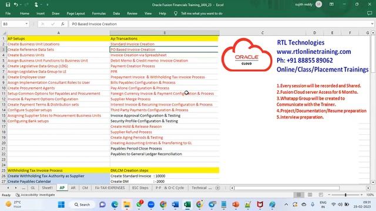Click the Undo arrow icon

16,5
